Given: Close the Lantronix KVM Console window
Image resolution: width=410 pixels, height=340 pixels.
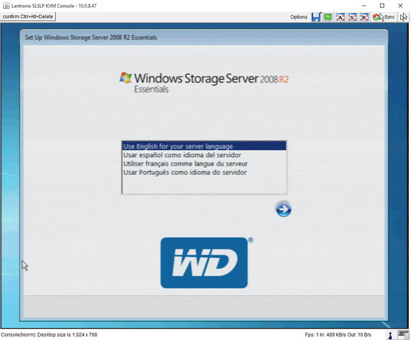Looking at the screenshot, I should [x=400, y=6].
